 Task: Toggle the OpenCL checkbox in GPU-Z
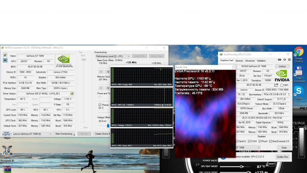(237, 141)
